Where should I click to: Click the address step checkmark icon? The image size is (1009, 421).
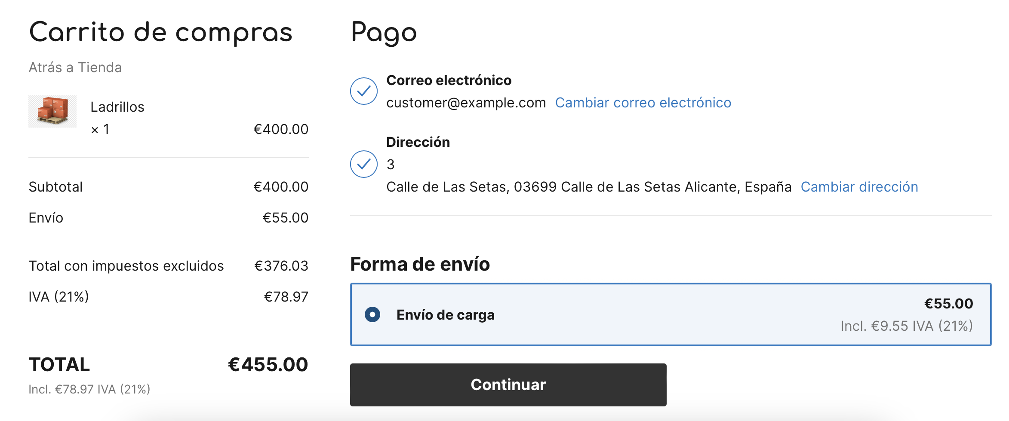363,164
